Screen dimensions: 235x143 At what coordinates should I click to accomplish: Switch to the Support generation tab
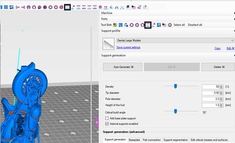coord(115,139)
